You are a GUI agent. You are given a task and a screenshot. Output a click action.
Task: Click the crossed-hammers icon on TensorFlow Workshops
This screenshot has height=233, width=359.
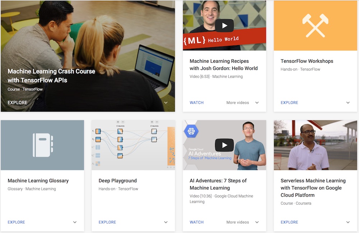coord(315,25)
